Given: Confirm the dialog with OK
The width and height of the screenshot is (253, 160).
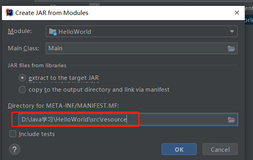Looking at the screenshot, I should [x=179, y=149].
